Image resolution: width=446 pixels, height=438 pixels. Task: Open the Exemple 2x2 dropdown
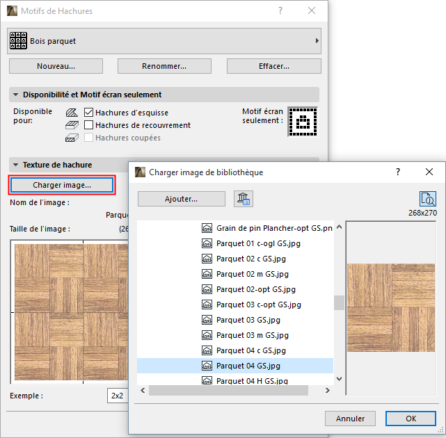(118, 396)
